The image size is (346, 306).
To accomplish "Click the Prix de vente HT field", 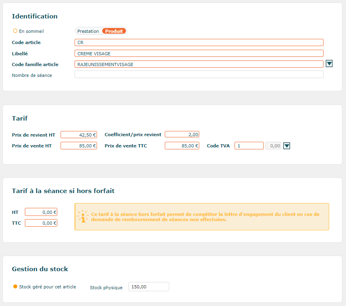I will click(79, 146).
